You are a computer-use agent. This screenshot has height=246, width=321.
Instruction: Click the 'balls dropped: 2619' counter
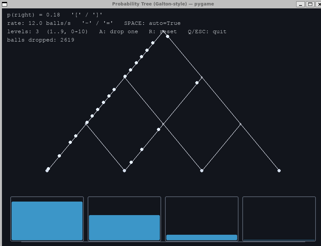41,40
